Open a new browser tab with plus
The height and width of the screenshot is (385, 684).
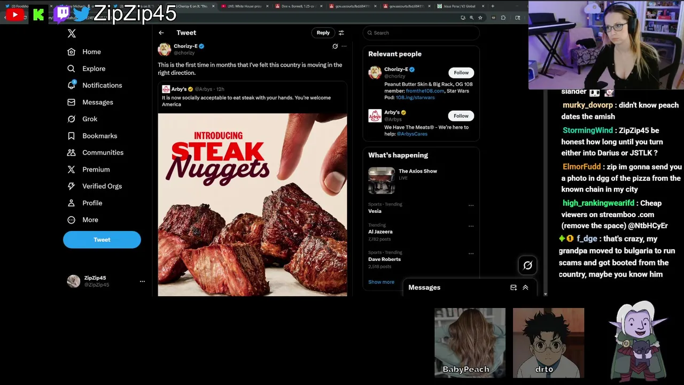tap(493, 6)
